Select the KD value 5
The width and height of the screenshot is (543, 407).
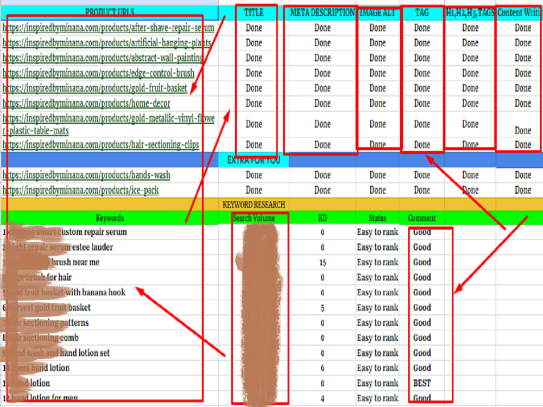(x=323, y=308)
